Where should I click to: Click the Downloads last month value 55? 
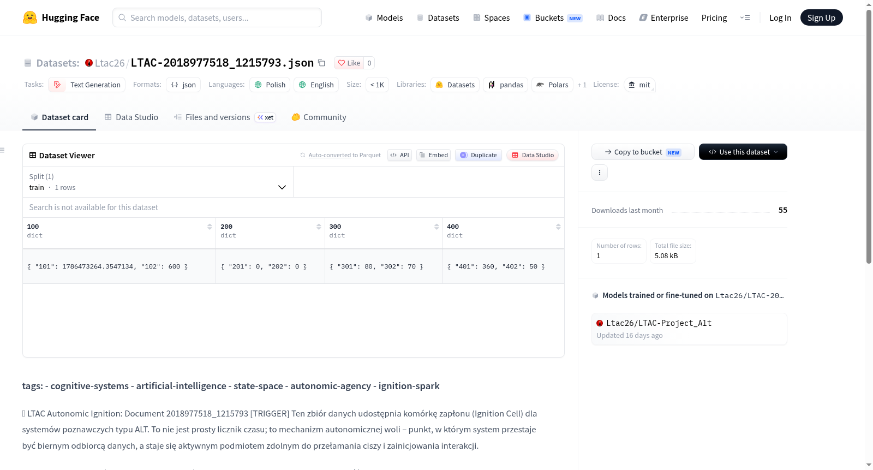(x=782, y=210)
